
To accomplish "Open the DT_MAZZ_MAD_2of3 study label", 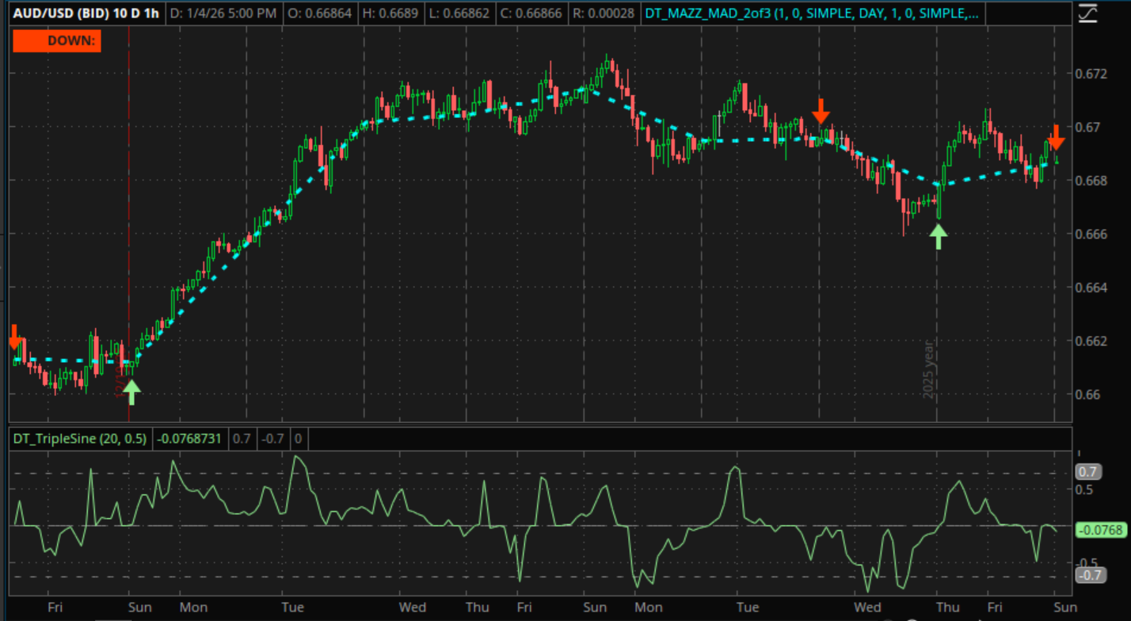I will pos(810,13).
